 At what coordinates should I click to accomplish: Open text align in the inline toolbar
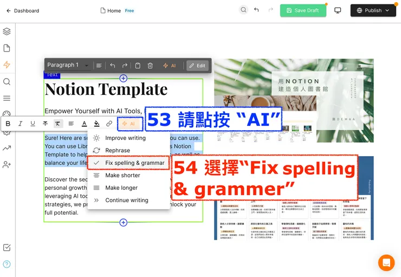[x=71, y=124]
